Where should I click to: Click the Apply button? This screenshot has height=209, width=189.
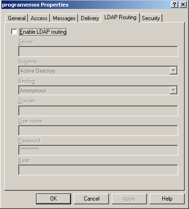129,199
